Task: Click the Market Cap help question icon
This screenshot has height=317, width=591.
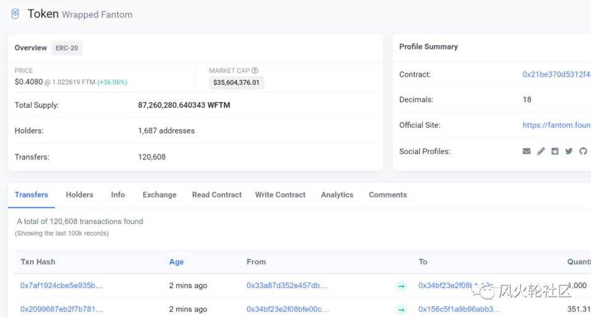Action: [255, 71]
